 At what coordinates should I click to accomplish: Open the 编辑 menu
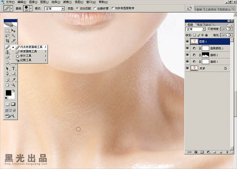pyautogui.click(x=22, y=2)
